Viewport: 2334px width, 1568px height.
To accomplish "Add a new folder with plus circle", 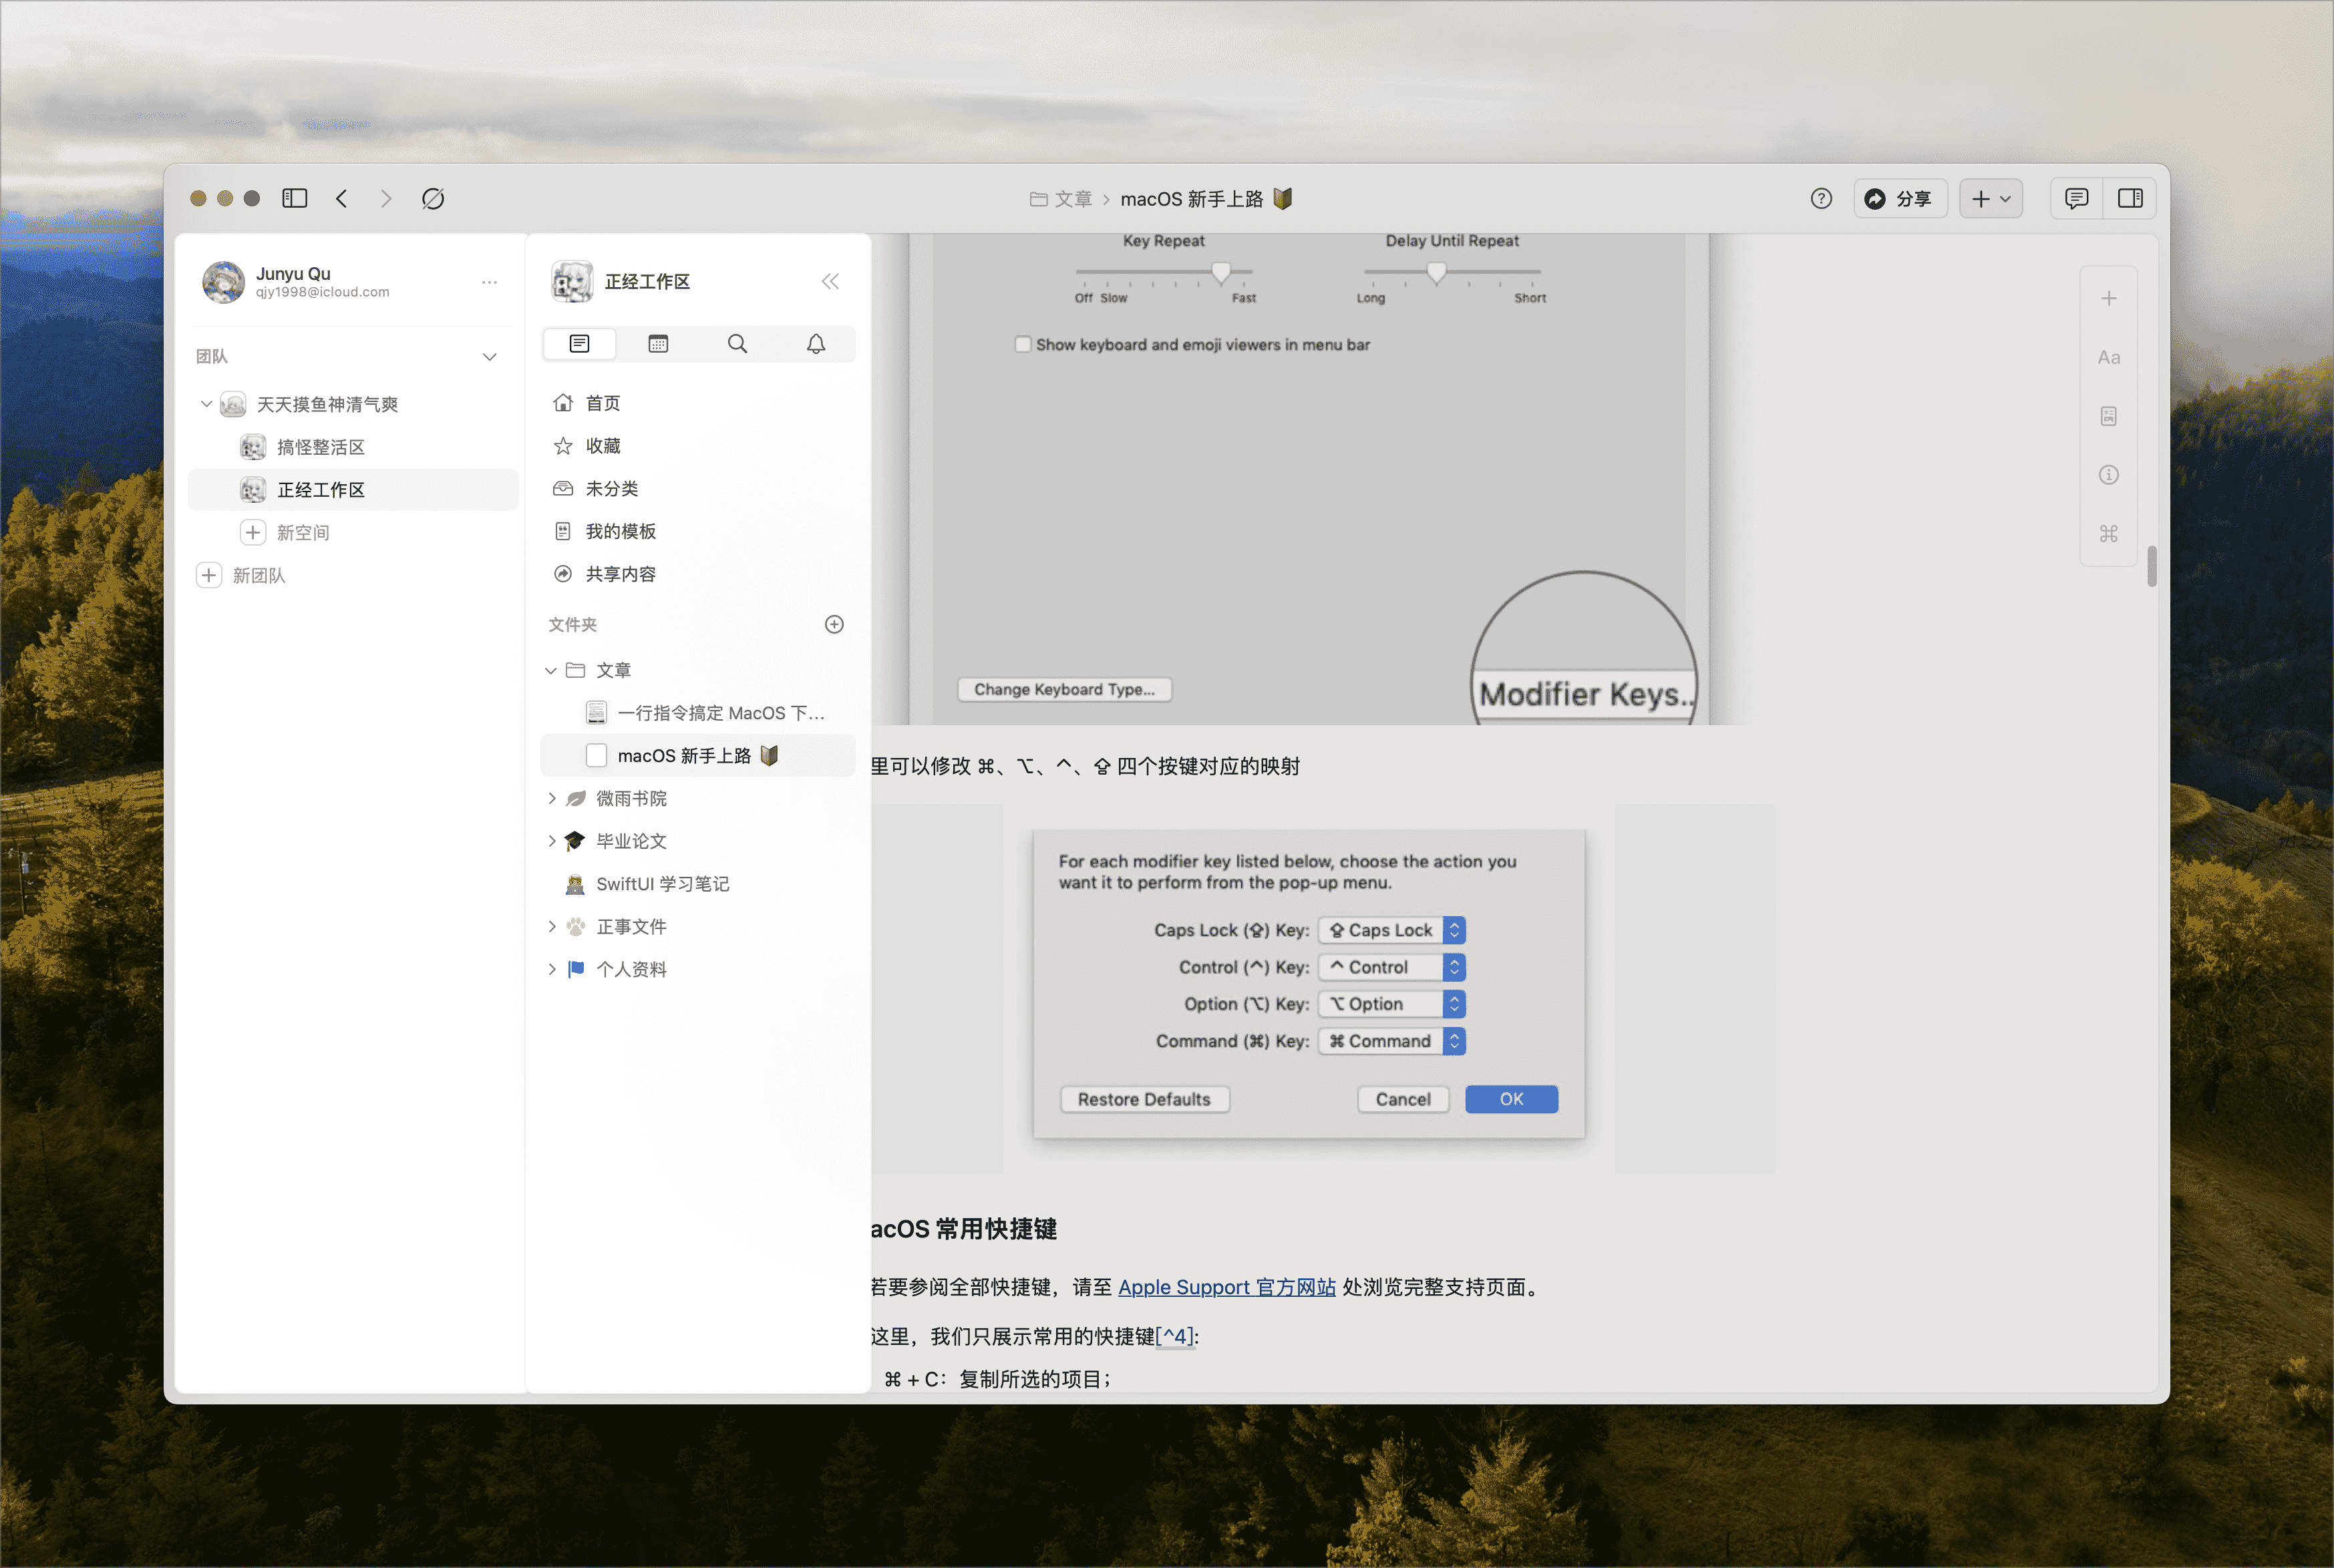I will [x=834, y=625].
